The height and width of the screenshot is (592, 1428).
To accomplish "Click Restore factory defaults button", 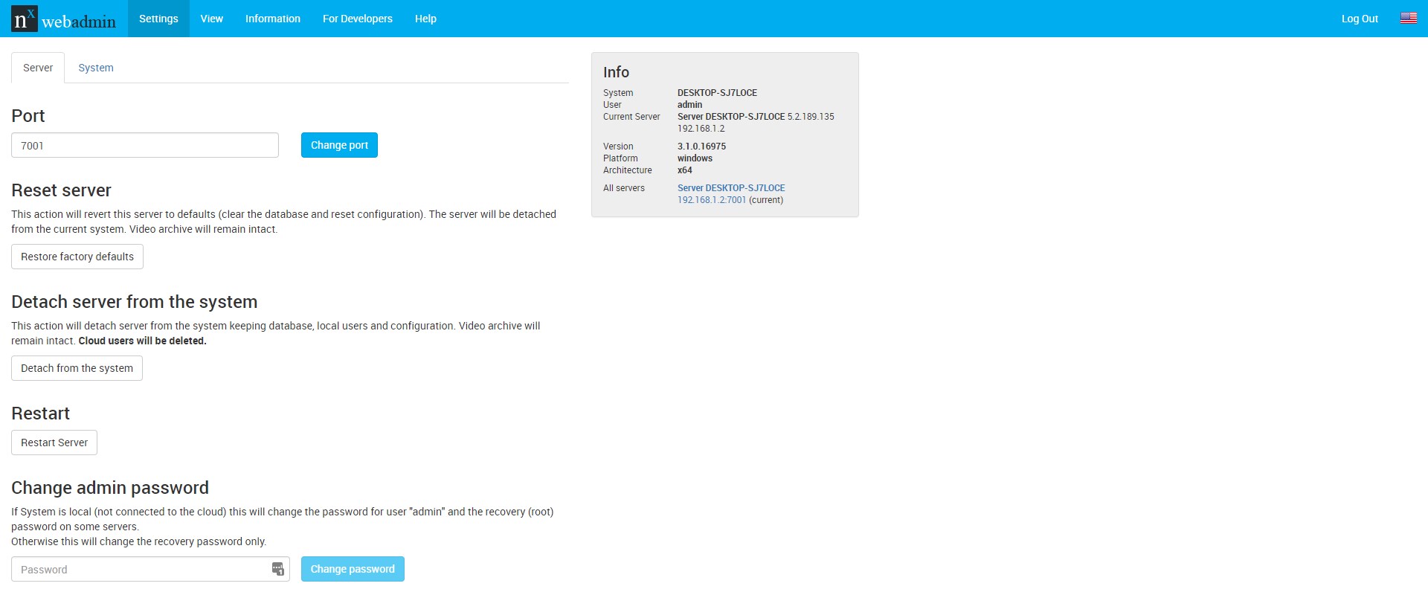I will (77, 257).
